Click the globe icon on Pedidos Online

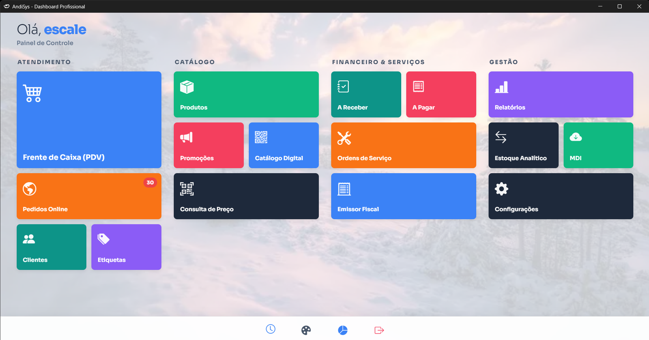[x=30, y=189]
